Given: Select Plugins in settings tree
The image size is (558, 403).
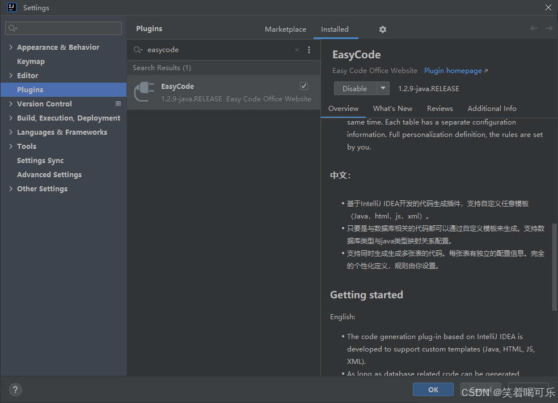Looking at the screenshot, I should coord(64,90).
